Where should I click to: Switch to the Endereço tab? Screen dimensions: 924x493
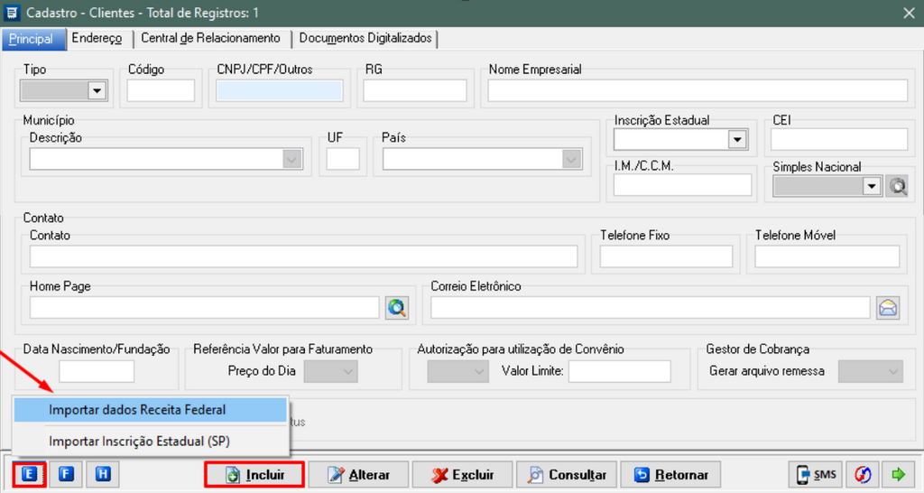click(97, 39)
